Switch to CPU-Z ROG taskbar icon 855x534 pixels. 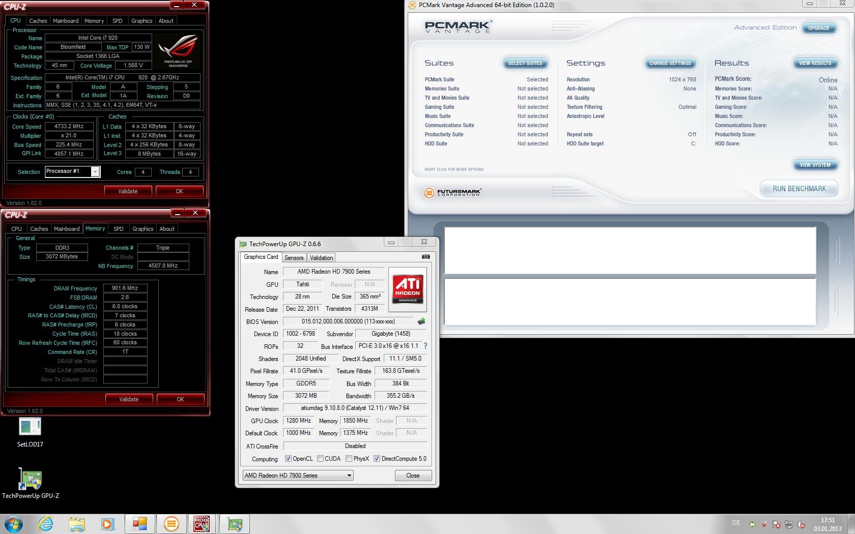(202, 523)
